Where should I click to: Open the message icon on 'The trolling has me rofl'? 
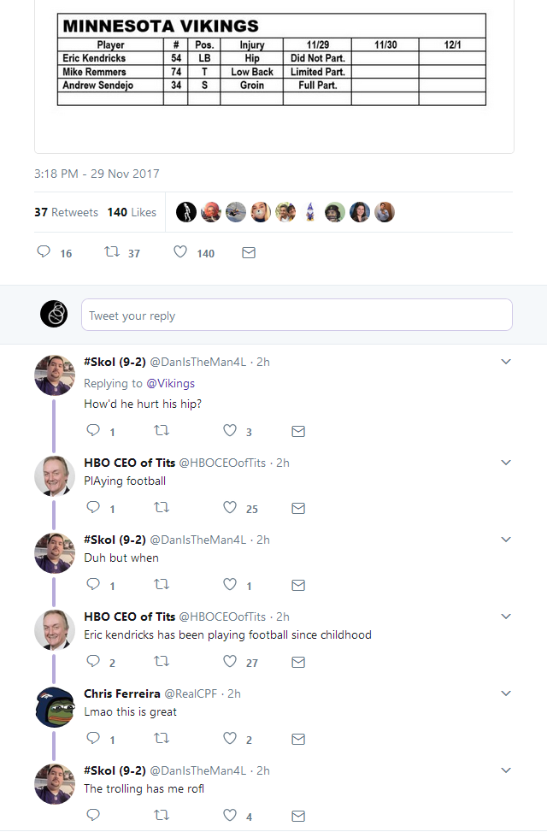pyautogui.click(x=297, y=815)
